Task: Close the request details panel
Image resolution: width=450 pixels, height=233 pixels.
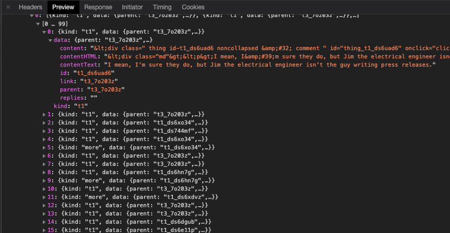Action: [x=8, y=7]
